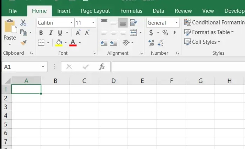The height and width of the screenshot is (150, 245).
Task: Open Conditional Formatting menu
Action: pyautogui.click(x=214, y=22)
